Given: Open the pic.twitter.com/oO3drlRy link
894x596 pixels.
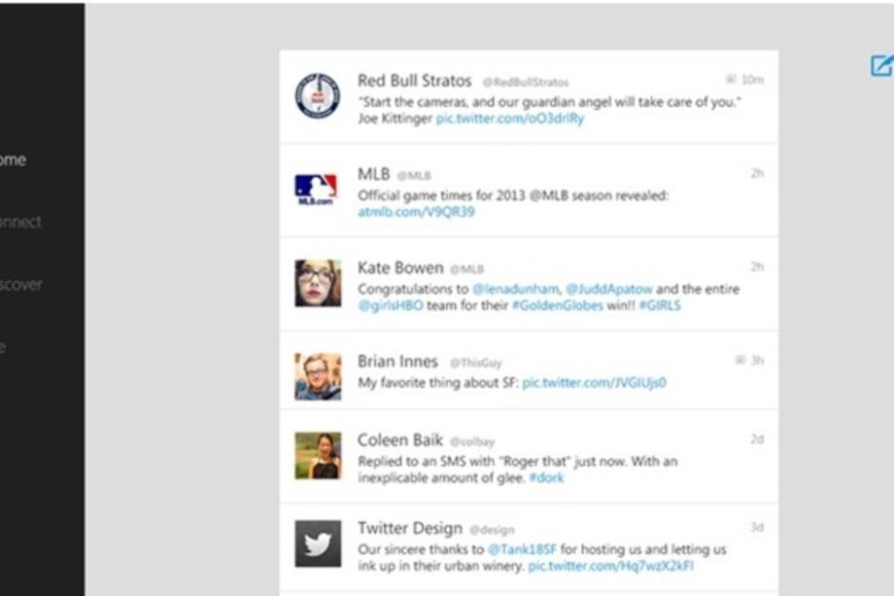Looking at the screenshot, I should (510, 119).
